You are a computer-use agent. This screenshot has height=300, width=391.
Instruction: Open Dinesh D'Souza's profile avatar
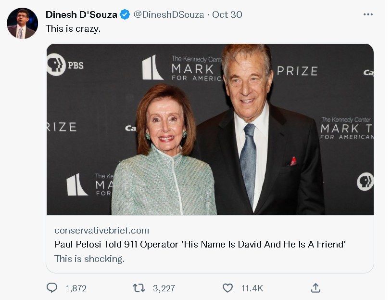pos(22,24)
